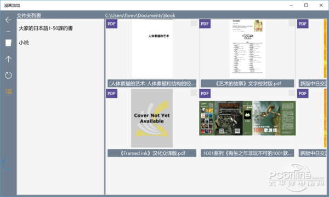Tick the checkbox on 人体素描的艺术 thumbnail

pyautogui.click(x=194, y=23)
